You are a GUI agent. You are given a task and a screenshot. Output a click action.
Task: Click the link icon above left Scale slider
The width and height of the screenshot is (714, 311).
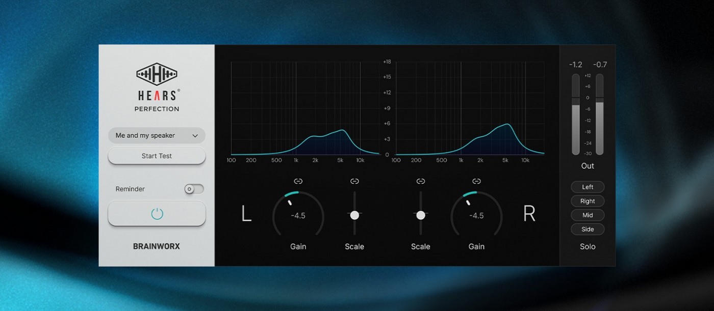pos(354,181)
